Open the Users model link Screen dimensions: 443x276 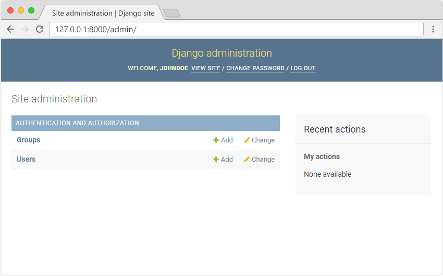pos(26,160)
